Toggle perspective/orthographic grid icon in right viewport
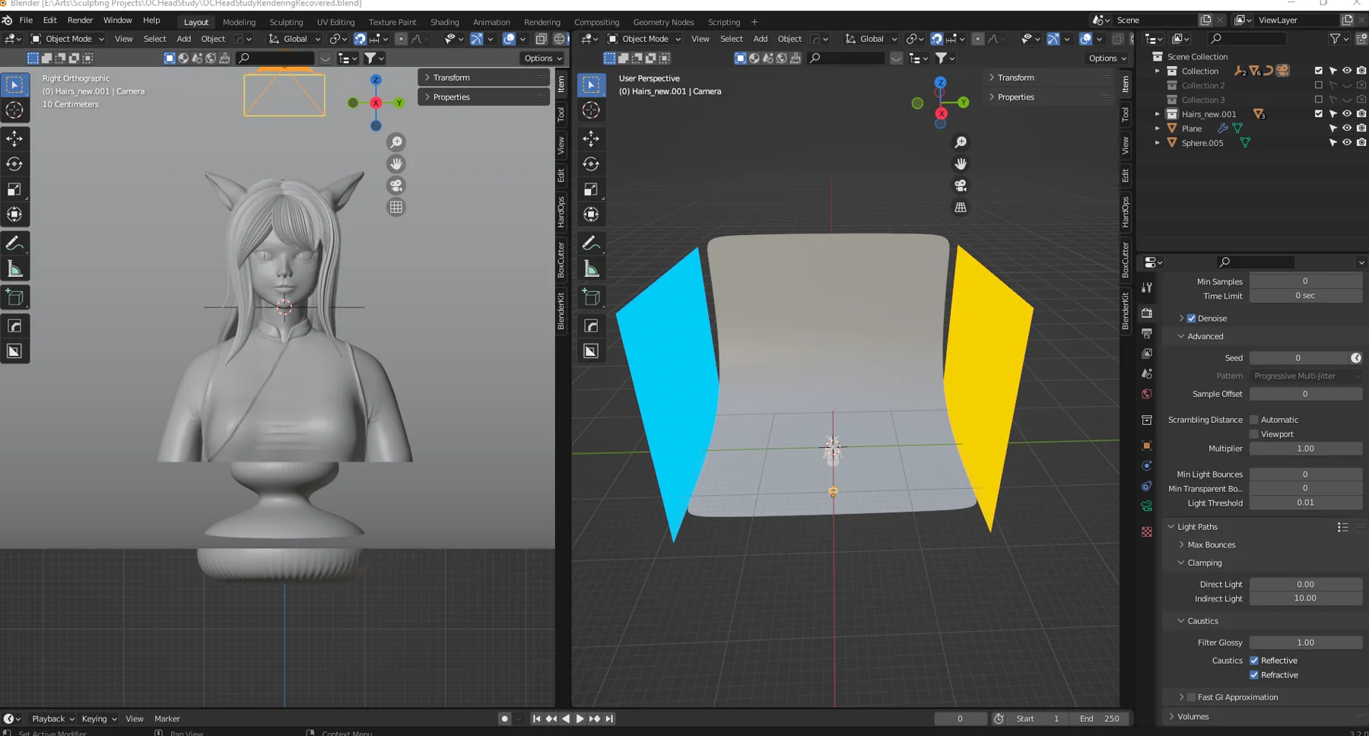Viewport: 1369px width, 736px height. pos(961,207)
